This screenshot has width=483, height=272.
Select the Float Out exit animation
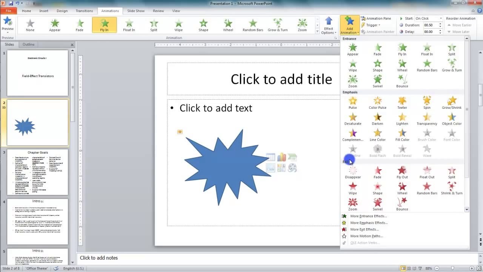point(427,172)
